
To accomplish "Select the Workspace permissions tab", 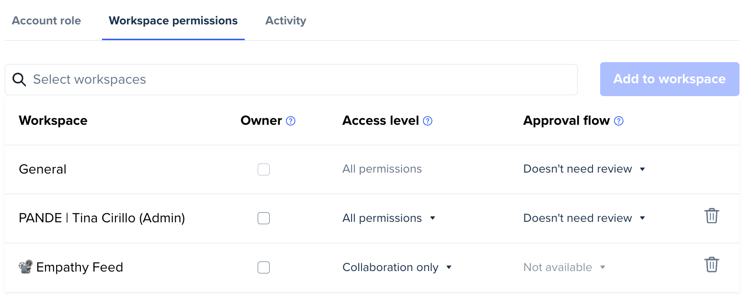I will point(173,21).
